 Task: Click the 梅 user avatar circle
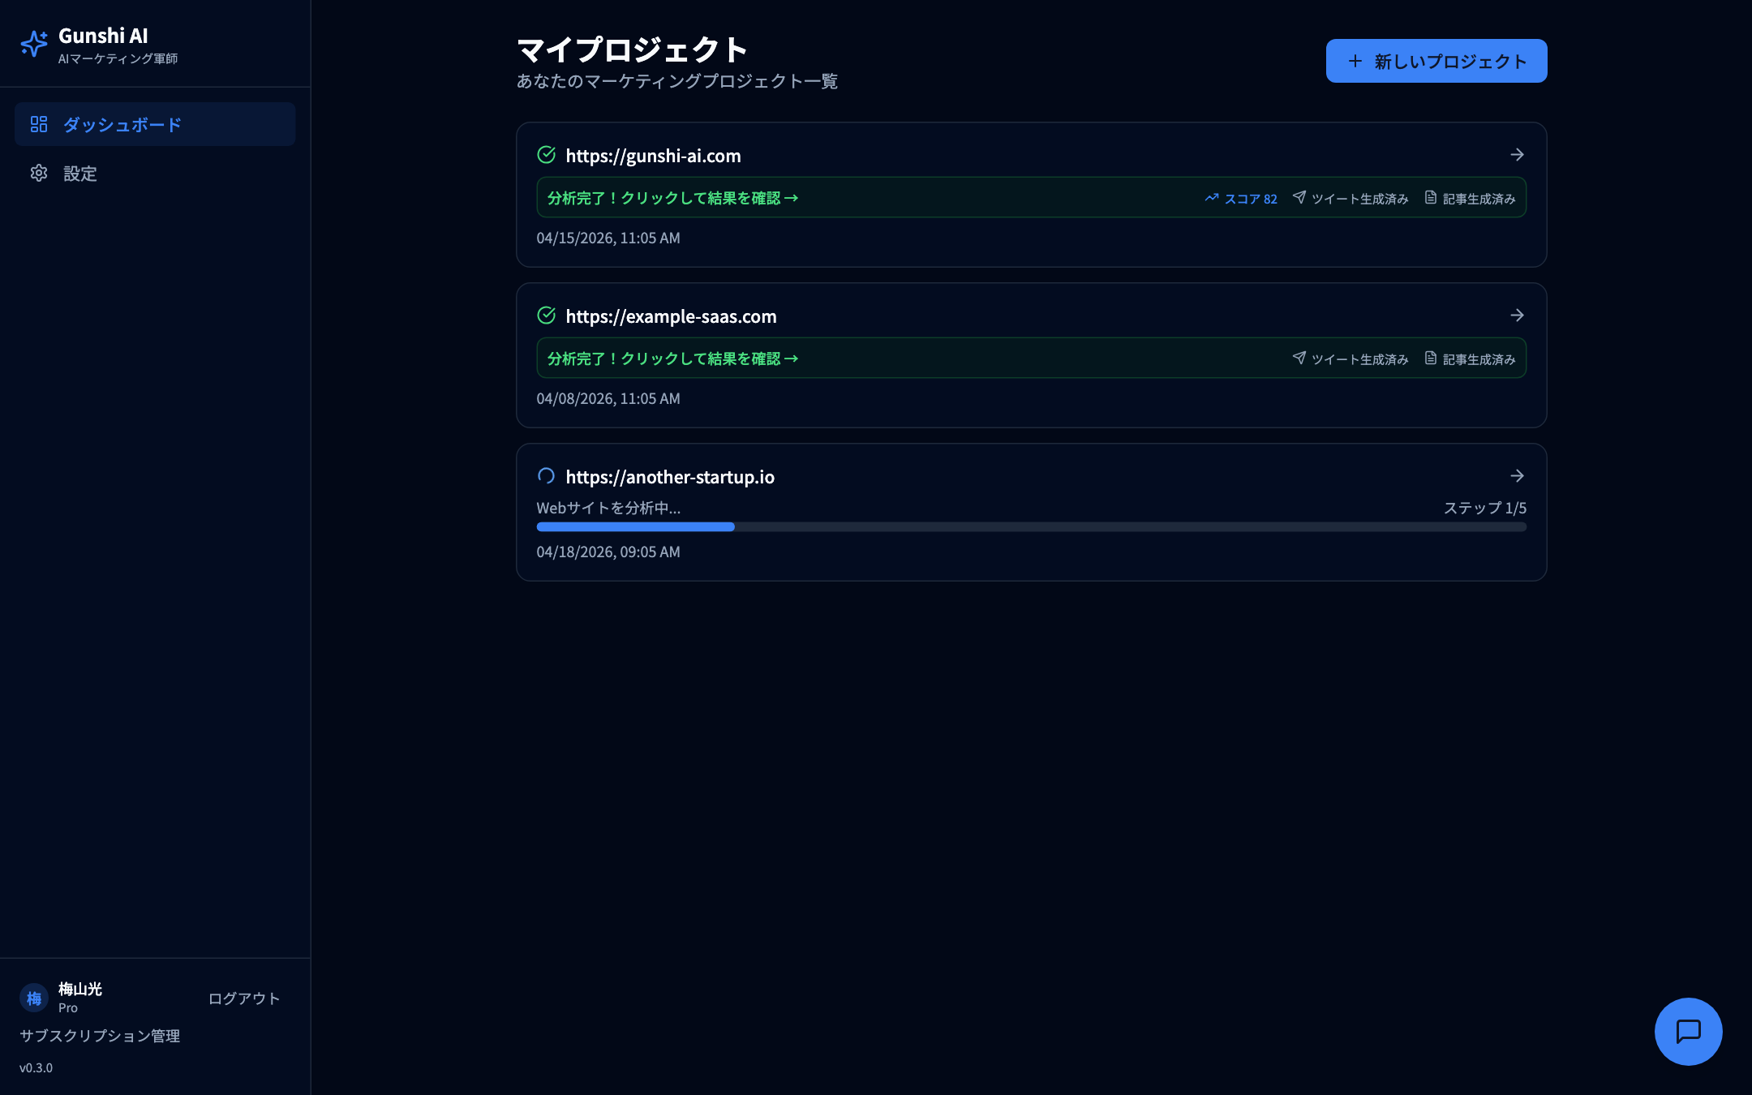34,998
